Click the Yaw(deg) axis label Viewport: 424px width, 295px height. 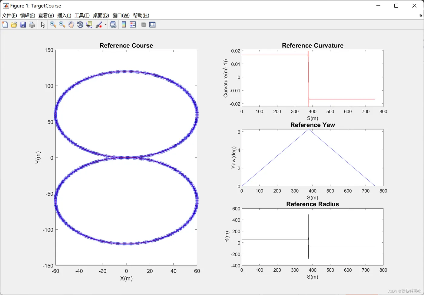(x=234, y=157)
